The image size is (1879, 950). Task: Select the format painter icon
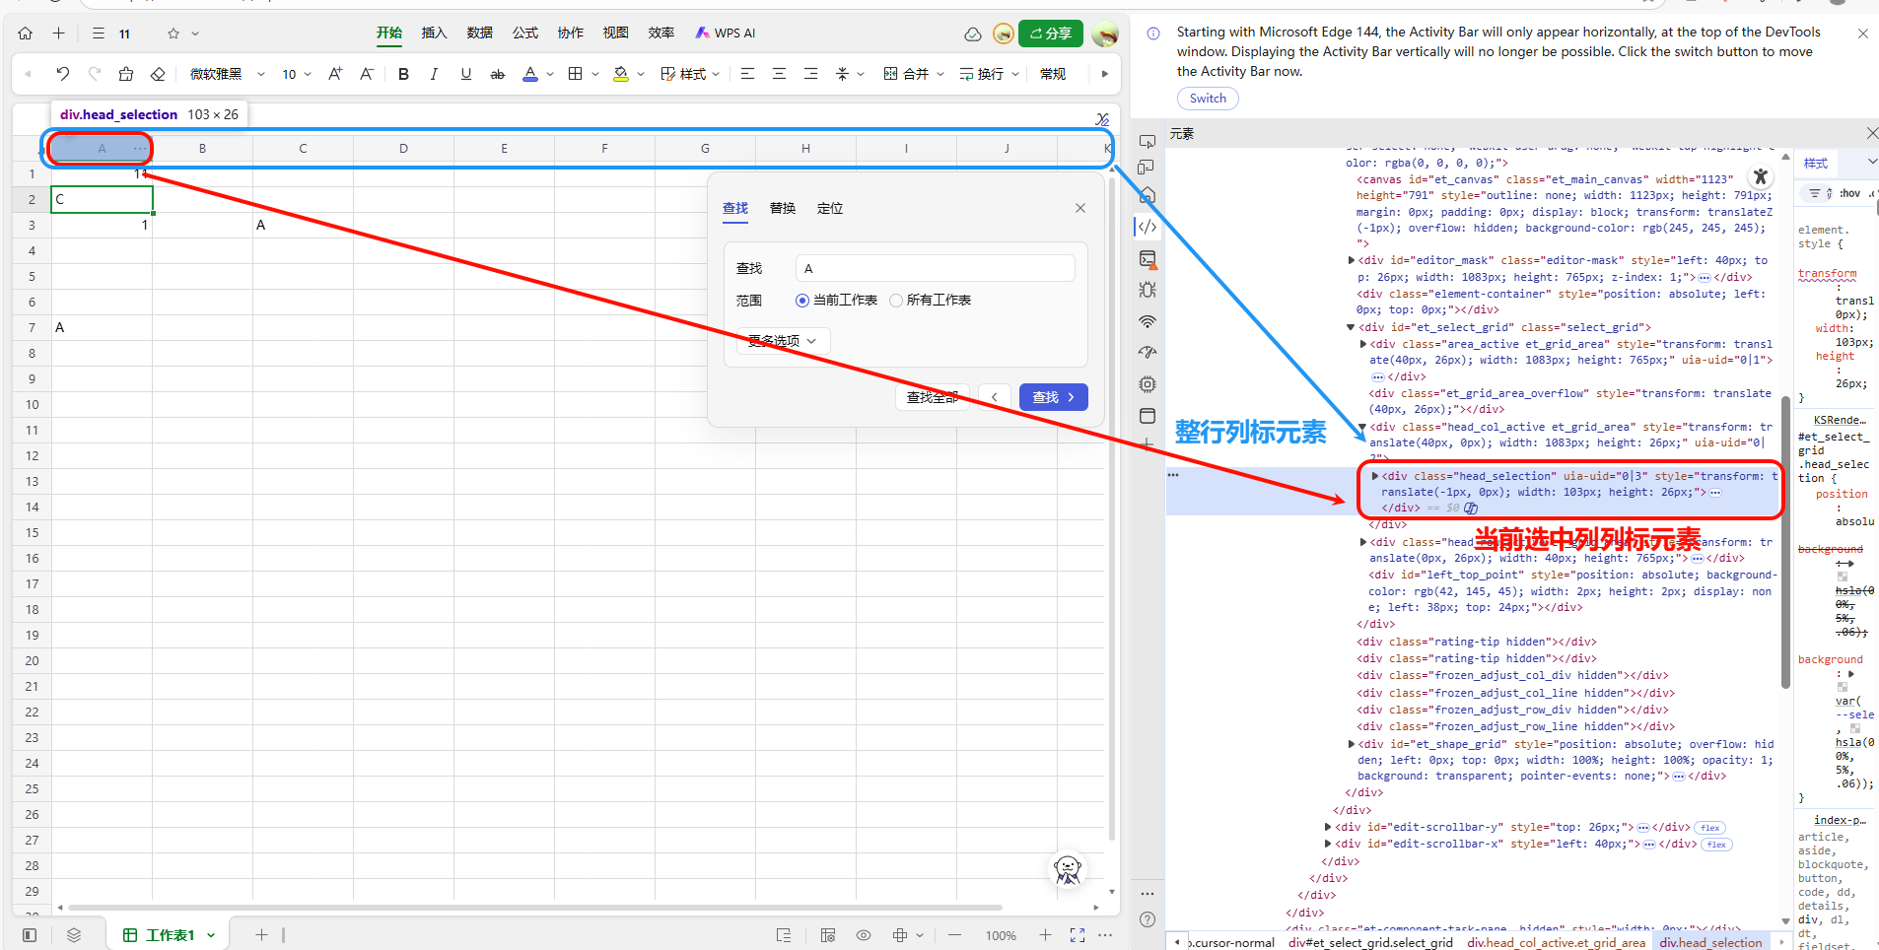pos(126,74)
